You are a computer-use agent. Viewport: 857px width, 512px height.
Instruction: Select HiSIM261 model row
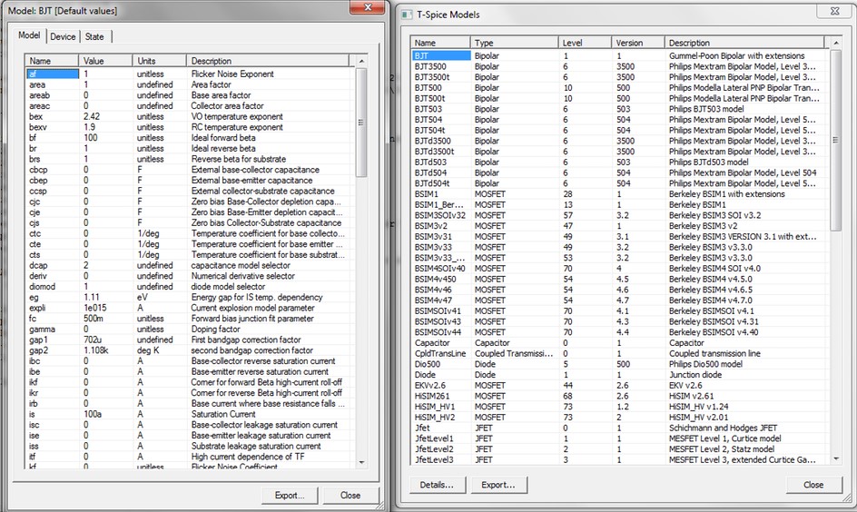pyautogui.click(x=620, y=396)
